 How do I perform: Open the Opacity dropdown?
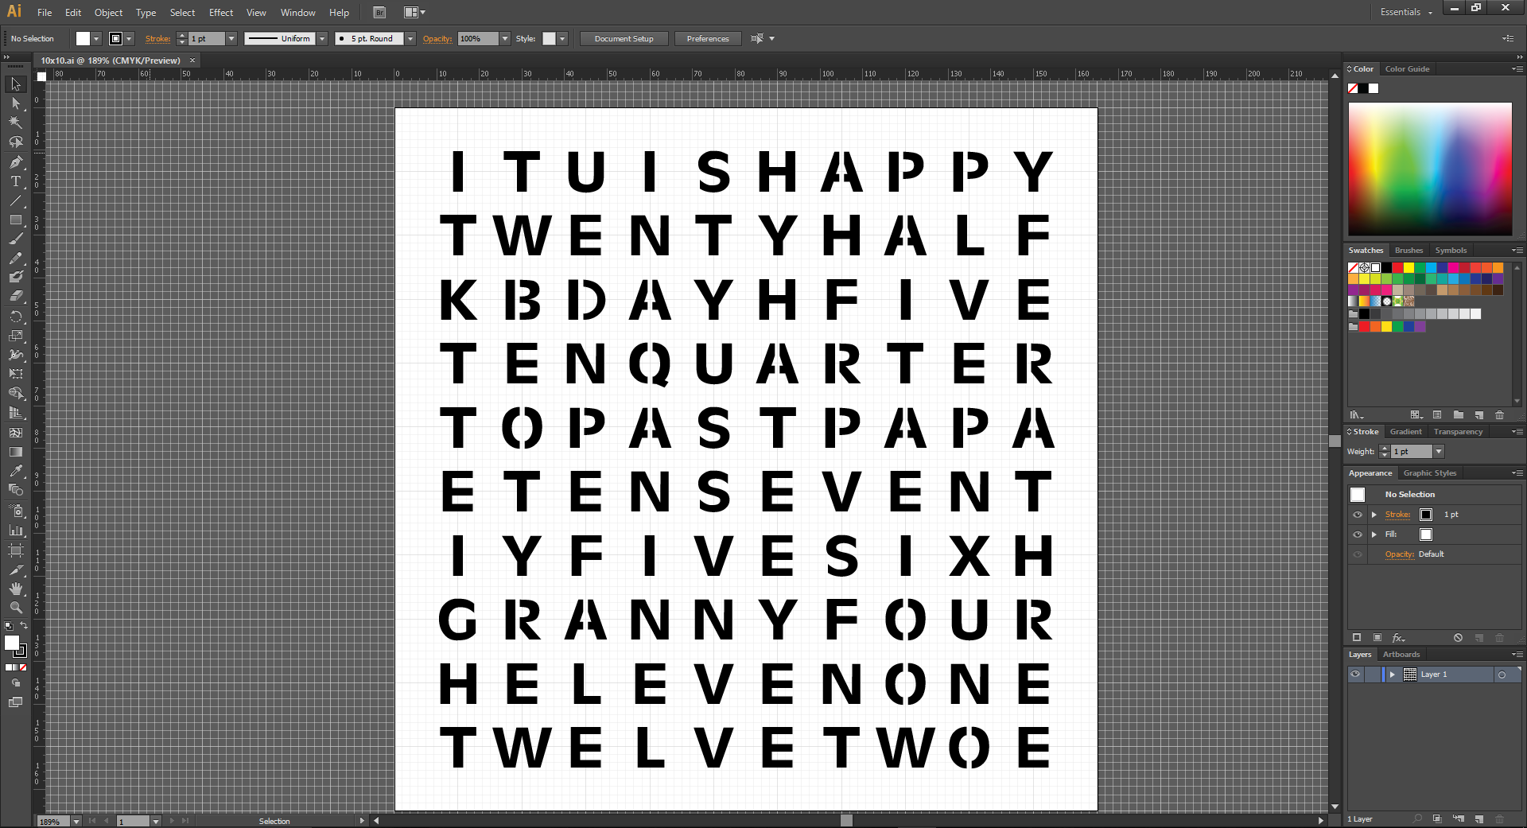pyautogui.click(x=506, y=38)
